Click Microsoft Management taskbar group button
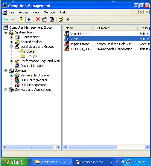The width and height of the screenshot is (152, 166). tap(93, 162)
